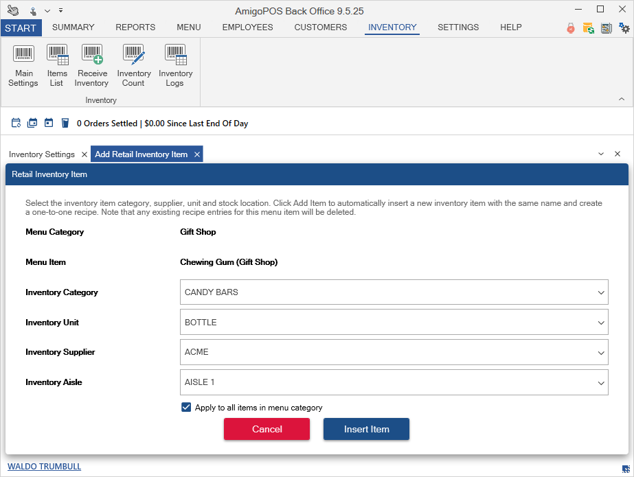Open the Inventory Unit dropdown showing BOTTLE
The height and width of the screenshot is (477, 634).
click(394, 322)
